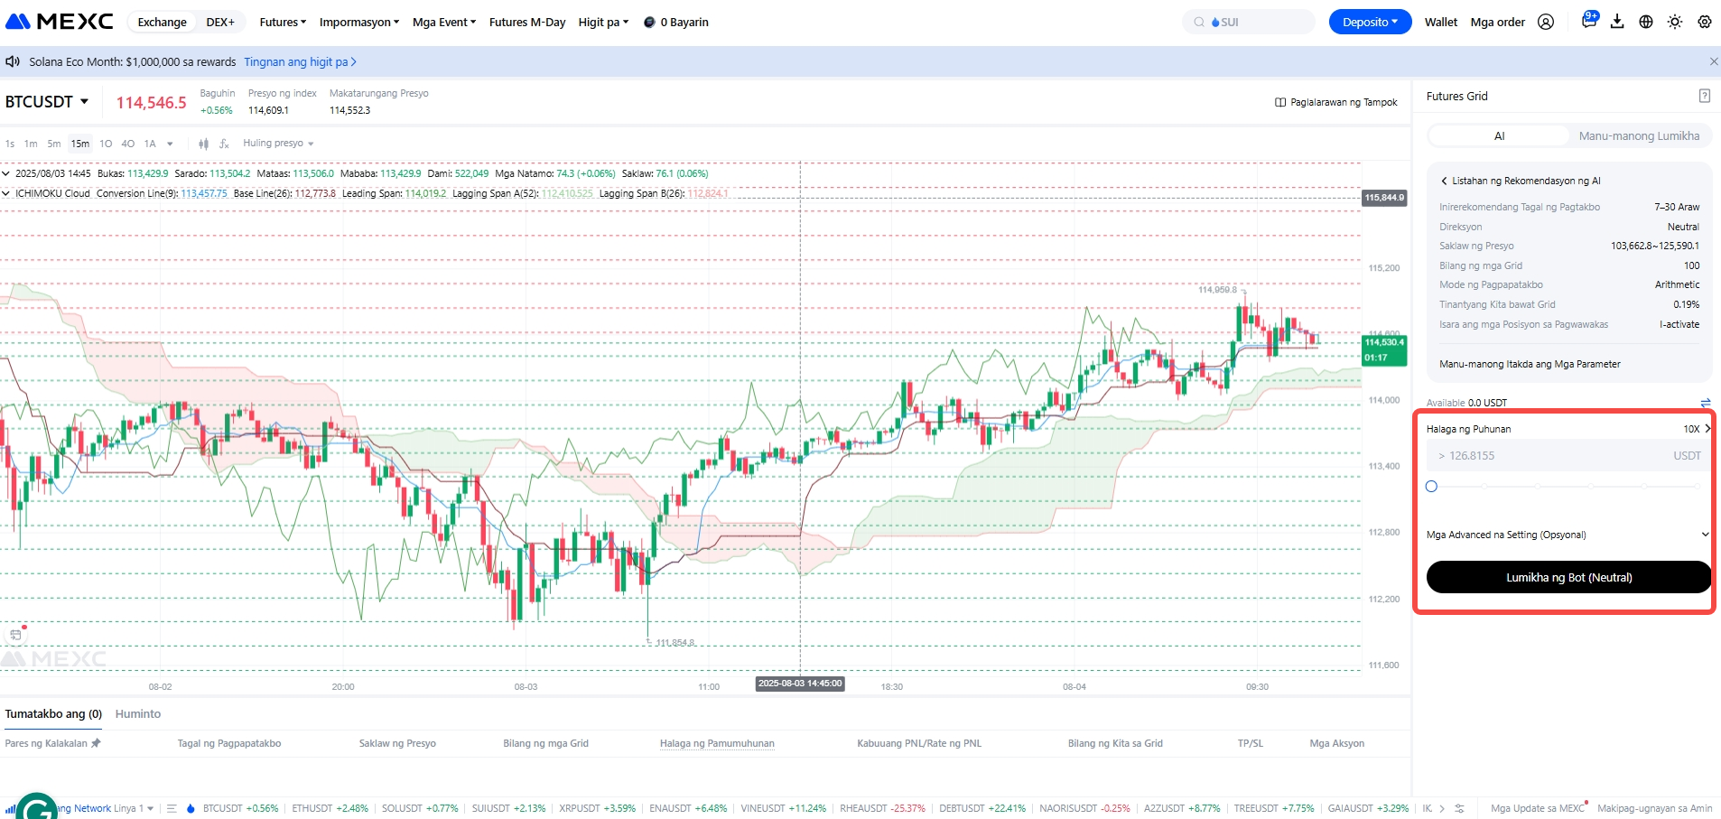Image resolution: width=1721 pixels, height=819 pixels.
Task: Switch to the AI tab
Action: pyautogui.click(x=1499, y=136)
